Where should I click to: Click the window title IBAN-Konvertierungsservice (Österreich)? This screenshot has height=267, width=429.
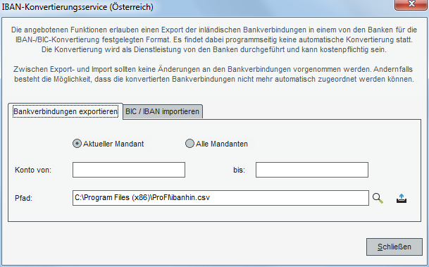pyautogui.click(x=77, y=7)
